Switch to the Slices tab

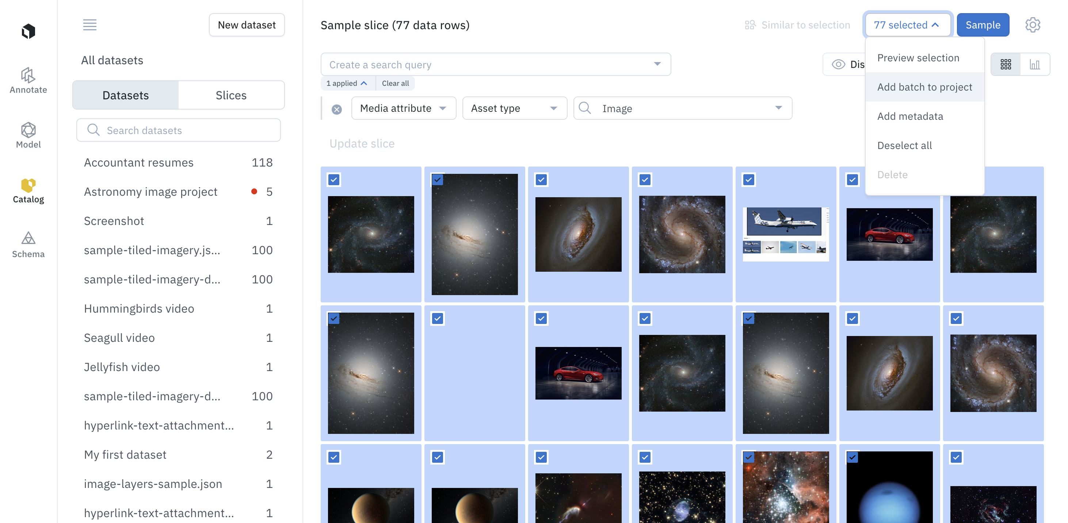click(231, 95)
